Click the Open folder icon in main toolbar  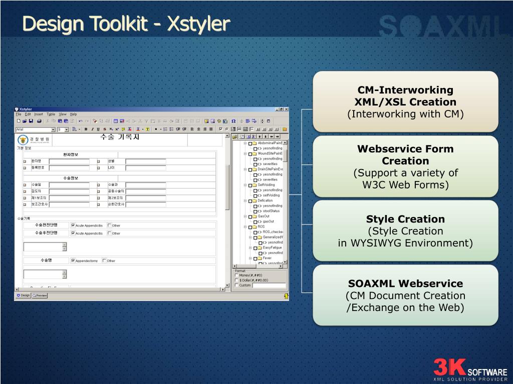[25, 121]
